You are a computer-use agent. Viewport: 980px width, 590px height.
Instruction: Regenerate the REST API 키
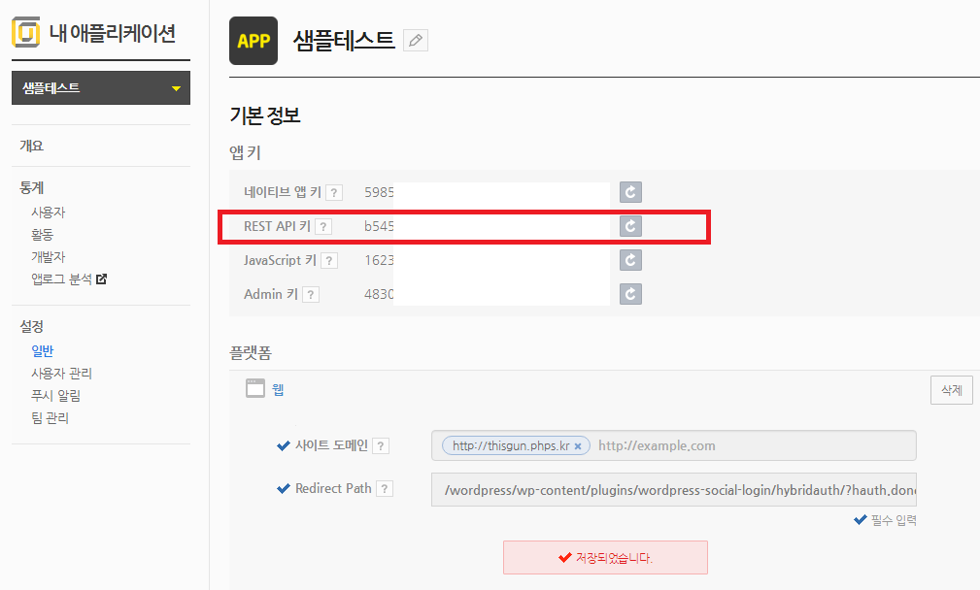click(x=630, y=226)
